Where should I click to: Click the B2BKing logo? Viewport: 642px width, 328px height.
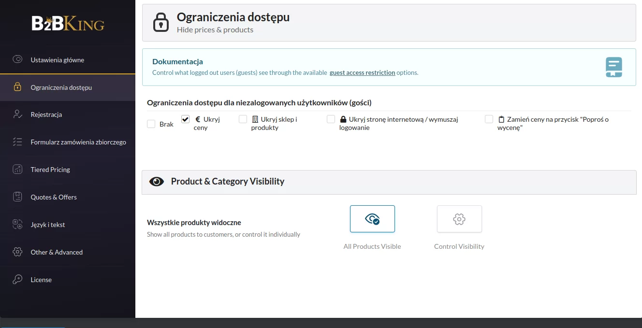click(68, 23)
